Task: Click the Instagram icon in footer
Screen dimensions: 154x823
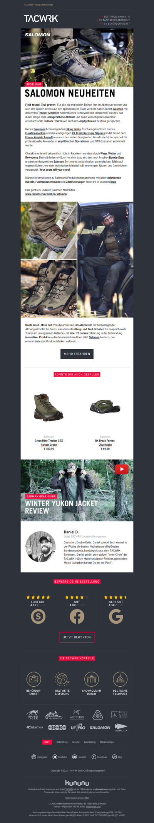Action: click(33, 757)
